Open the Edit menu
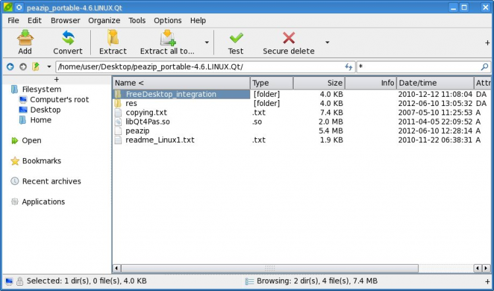494x291 pixels. pyautogui.click(x=34, y=20)
